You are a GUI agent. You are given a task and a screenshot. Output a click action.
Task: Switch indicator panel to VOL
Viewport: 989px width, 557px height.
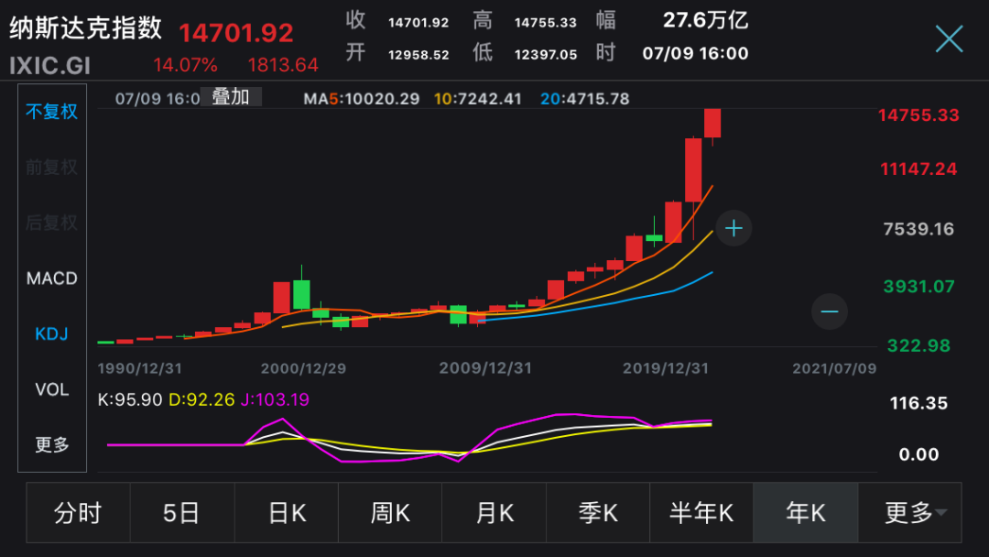(x=51, y=389)
